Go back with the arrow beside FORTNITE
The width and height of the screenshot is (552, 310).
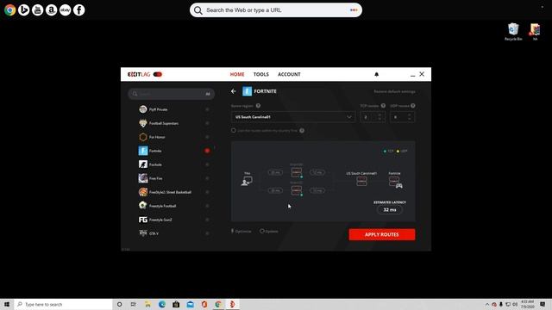(234, 91)
